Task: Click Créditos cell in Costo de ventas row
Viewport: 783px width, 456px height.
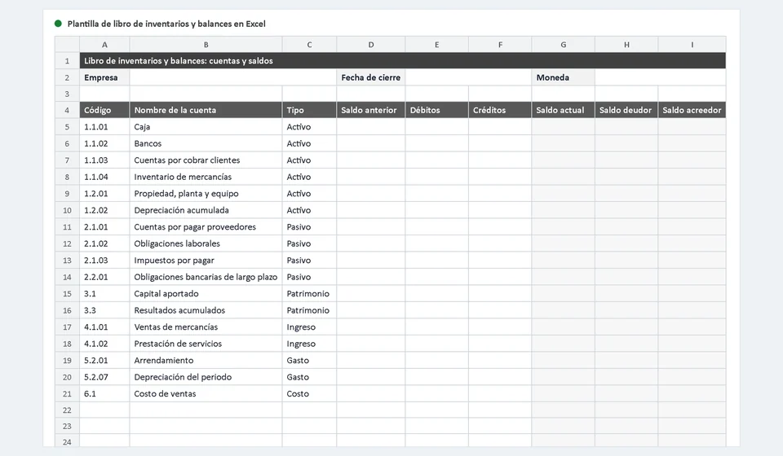Action: pyautogui.click(x=500, y=393)
